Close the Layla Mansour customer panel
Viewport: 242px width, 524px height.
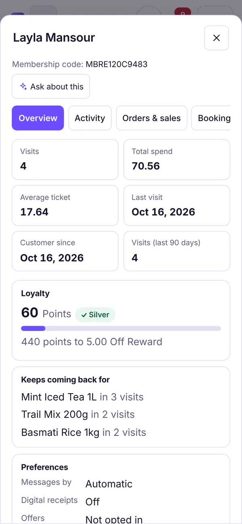pos(217,38)
